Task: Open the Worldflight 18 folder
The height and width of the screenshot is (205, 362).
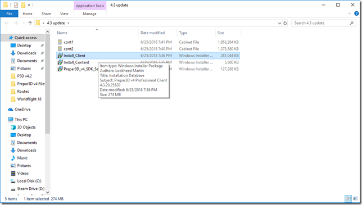Action: (x=29, y=99)
